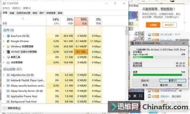Click the 暂停(P) button in WinRAR
This screenshot has width=190, height=114.
pos(173,81)
